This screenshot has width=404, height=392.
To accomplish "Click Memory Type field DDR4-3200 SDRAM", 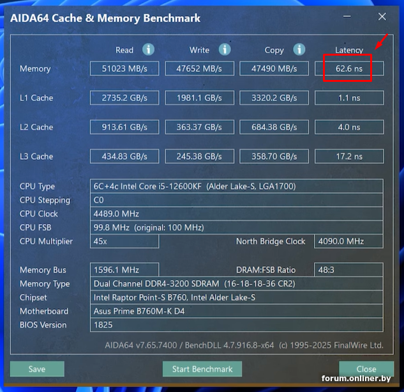I will 237,283.
